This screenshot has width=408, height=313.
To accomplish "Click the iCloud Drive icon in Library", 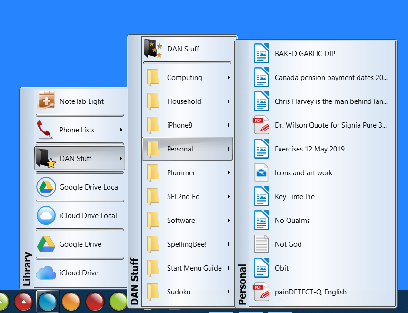I will click(x=46, y=273).
